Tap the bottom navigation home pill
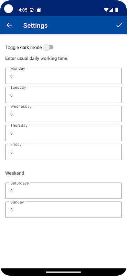Viewport: 127px width, 276px height. pos(63,272)
